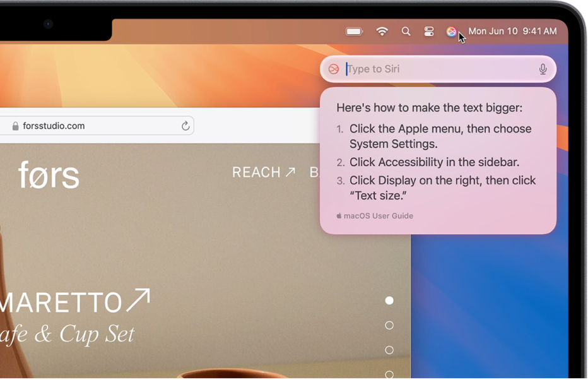Click the macOS User Guide source link
This screenshot has width=588, height=380.
pyautogui.click(x=376, y=215)
